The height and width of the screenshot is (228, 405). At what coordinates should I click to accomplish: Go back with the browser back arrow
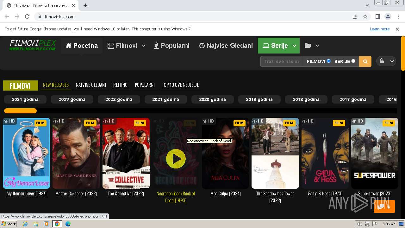pyautogui.click(x=7, y=17)
